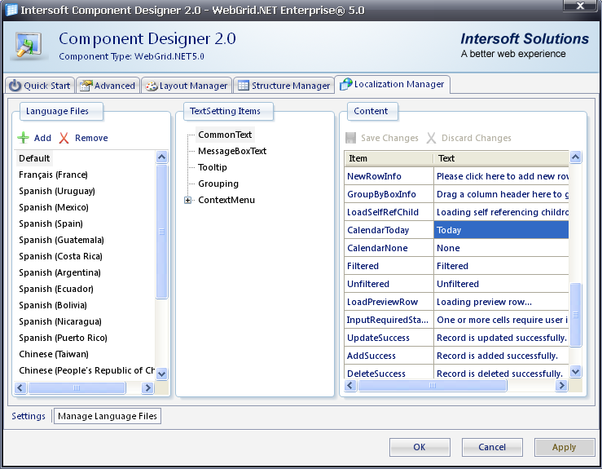Click the Content grid scroll right arrow
This screenshot has height=469, width=602.
coord(562,385)
